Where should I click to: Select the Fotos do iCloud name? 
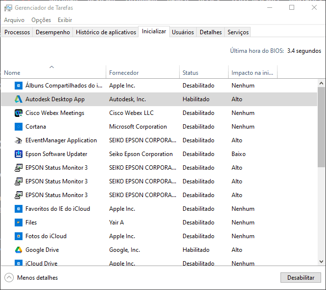coord(46,236)
